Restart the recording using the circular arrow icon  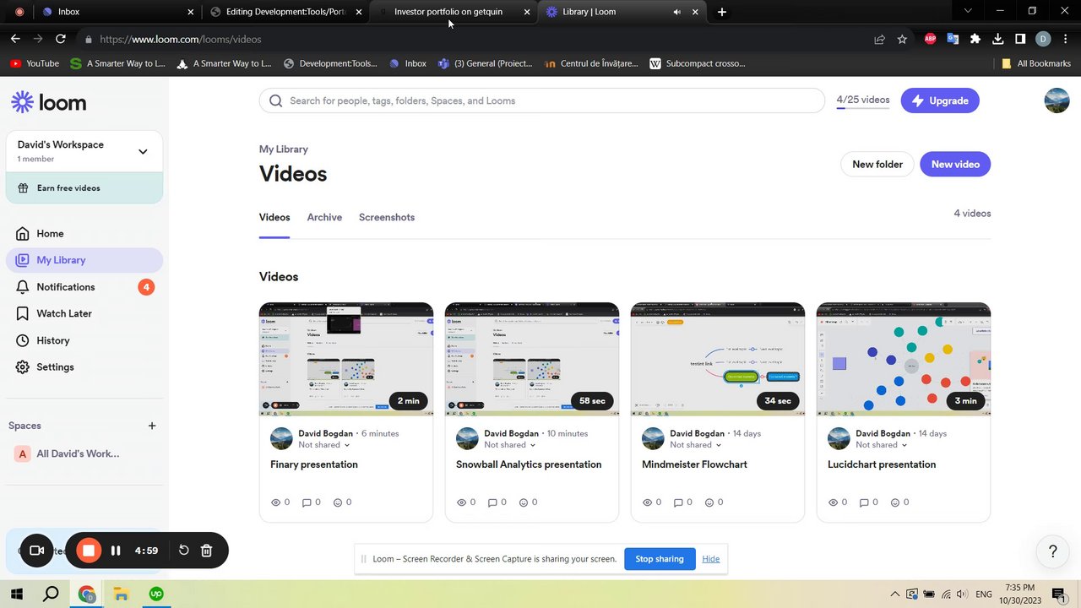(x=184, y=551)
